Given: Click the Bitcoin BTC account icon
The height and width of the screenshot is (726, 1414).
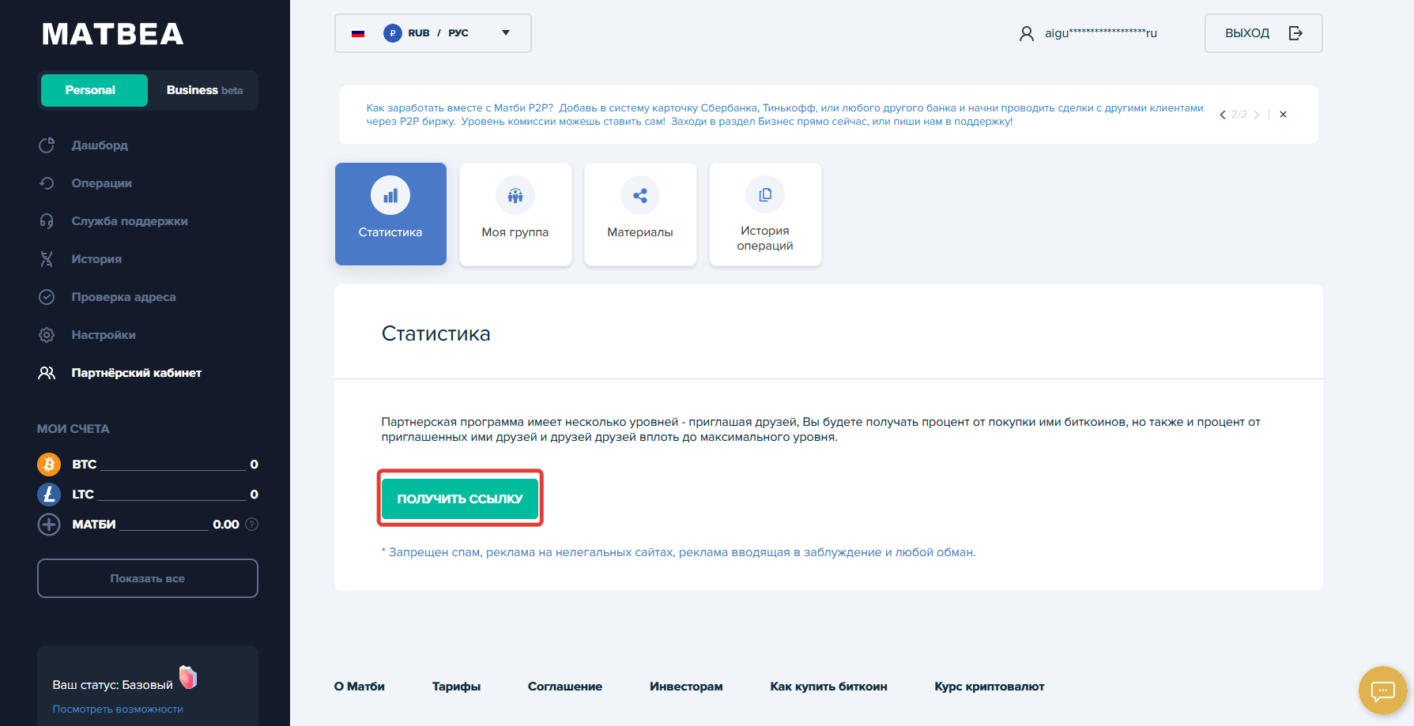Looking at the screenshot, I should tap(49, 465).
